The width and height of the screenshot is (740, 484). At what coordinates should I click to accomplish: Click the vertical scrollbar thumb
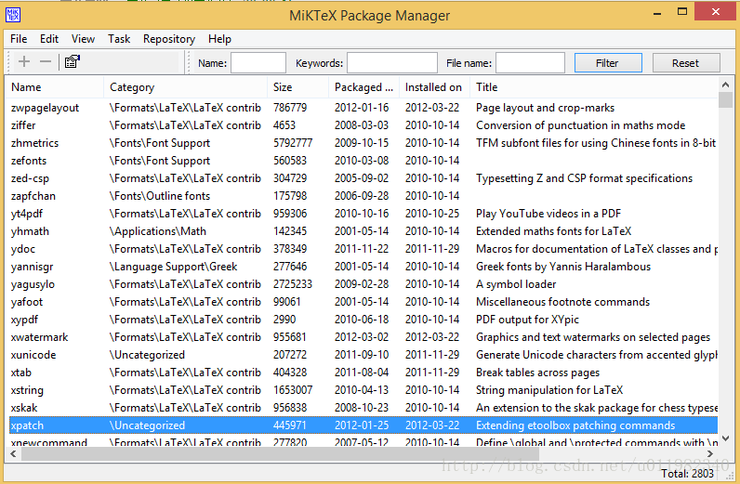[725, 99]
